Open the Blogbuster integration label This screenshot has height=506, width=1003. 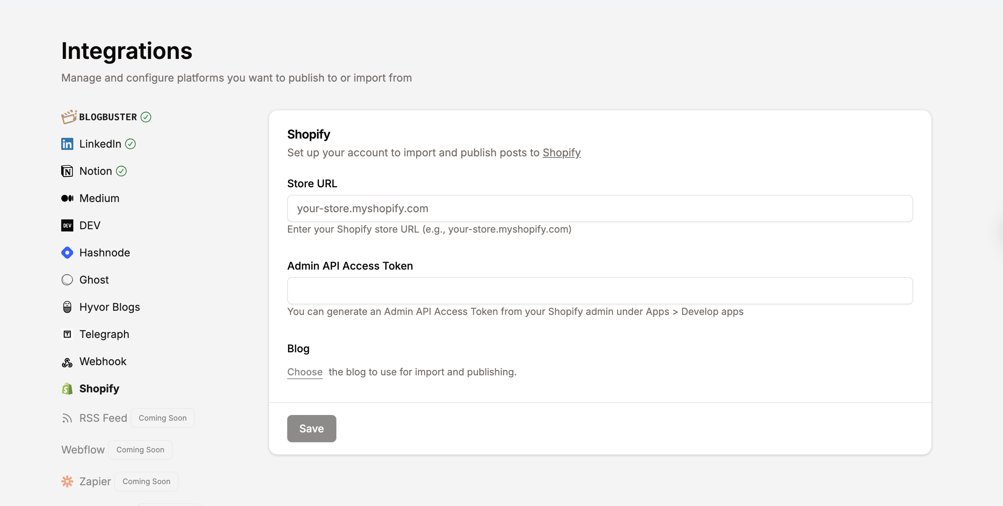(x=108, y=117)
